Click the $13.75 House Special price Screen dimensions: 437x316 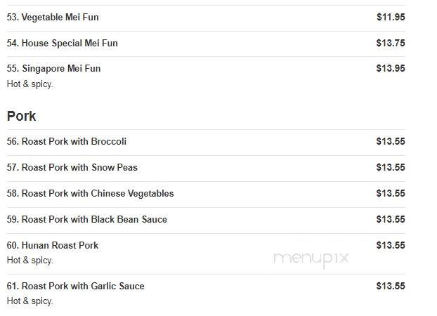pyautogui.click(x=391, y=43)
